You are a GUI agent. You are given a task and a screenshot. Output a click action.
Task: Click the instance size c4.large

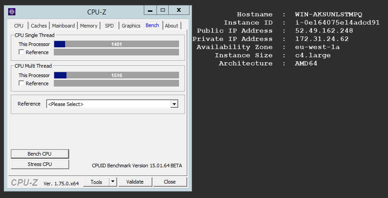point(313,55)
